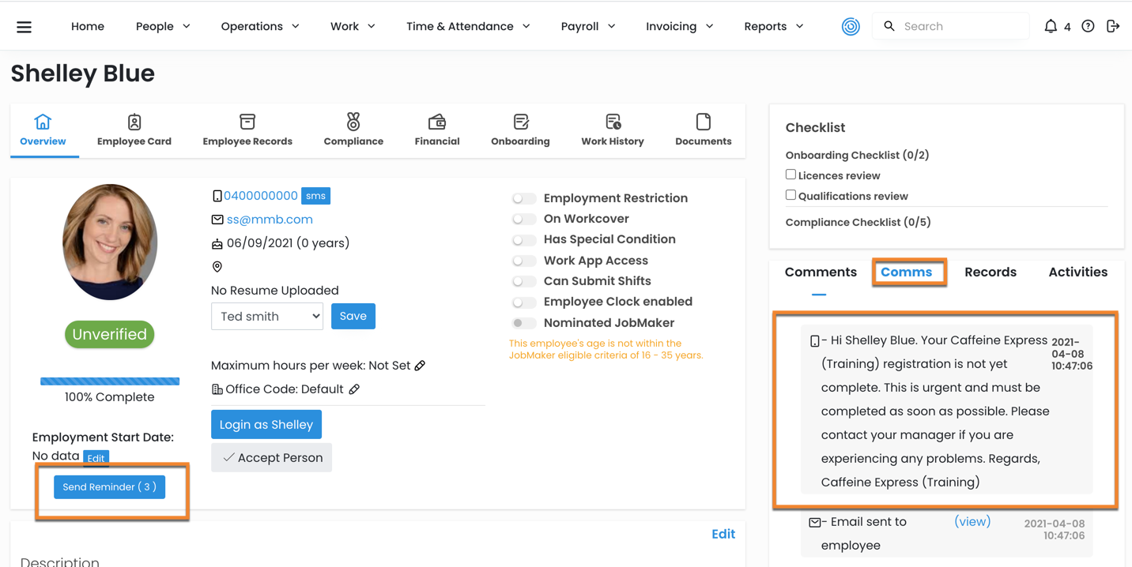
Task: Open the Compliance medal icon tab
Action: [x=353, y=130]
